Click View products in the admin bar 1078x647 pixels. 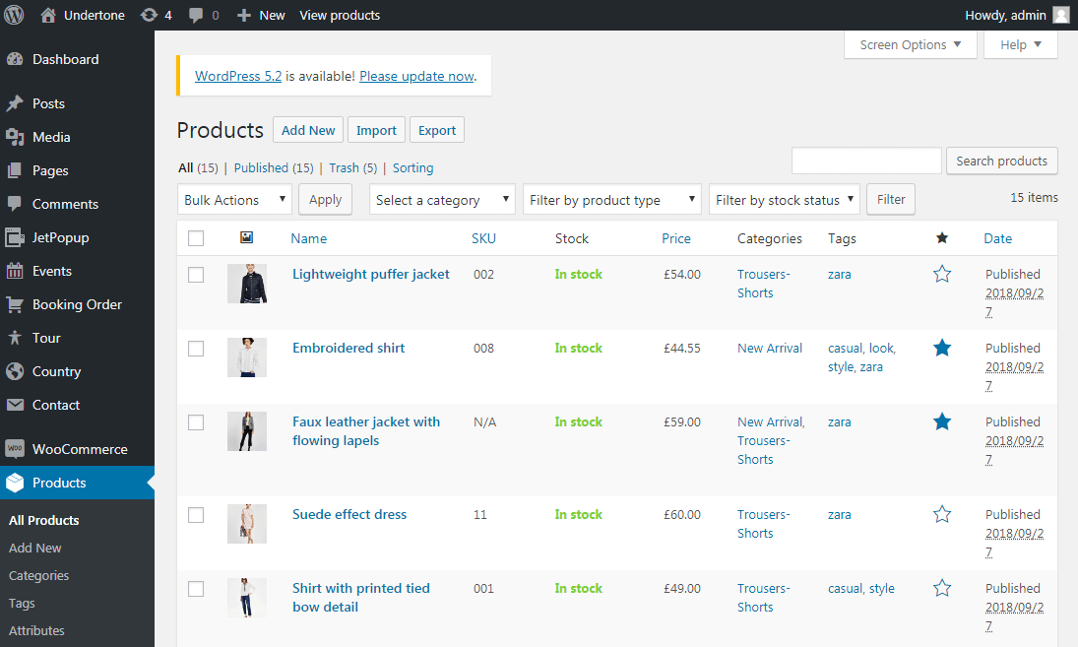tap(340, 15)
